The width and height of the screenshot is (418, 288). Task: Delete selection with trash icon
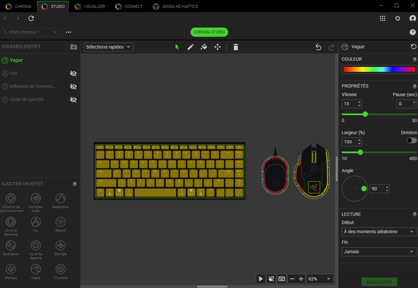click(236, 47)
